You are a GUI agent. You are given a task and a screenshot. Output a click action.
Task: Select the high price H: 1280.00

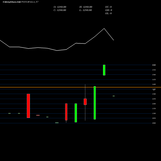(x=86, y=7)
